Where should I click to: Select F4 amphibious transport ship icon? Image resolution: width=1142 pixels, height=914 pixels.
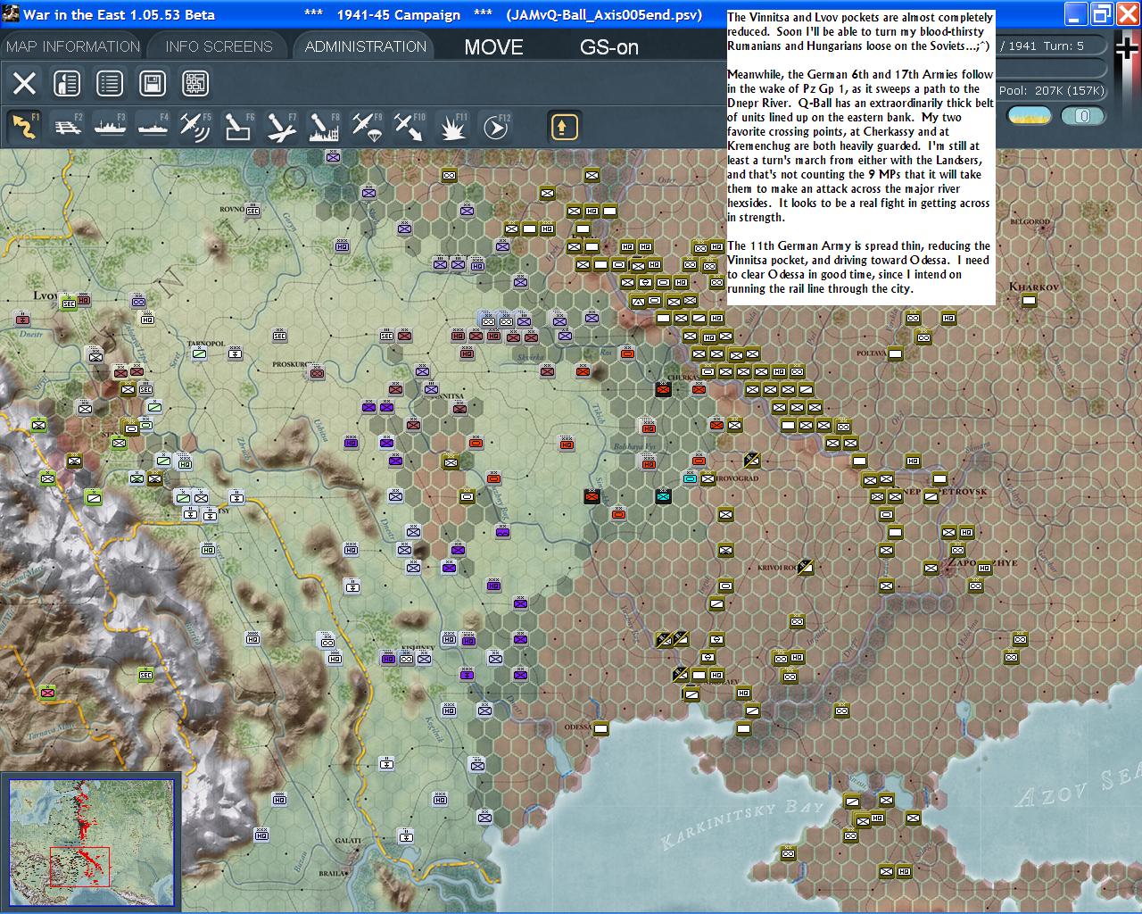153,127
